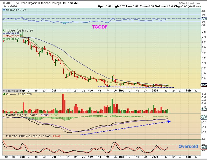This screenshot has height=160, width=207.
Task: Click the green MA(10) line marker
Action: click(x=4, y=39)
